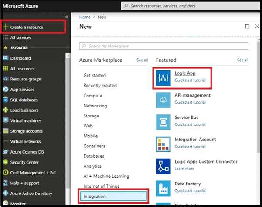
Task: Click the Integration Account icon
Action: (x=163, y=144)
